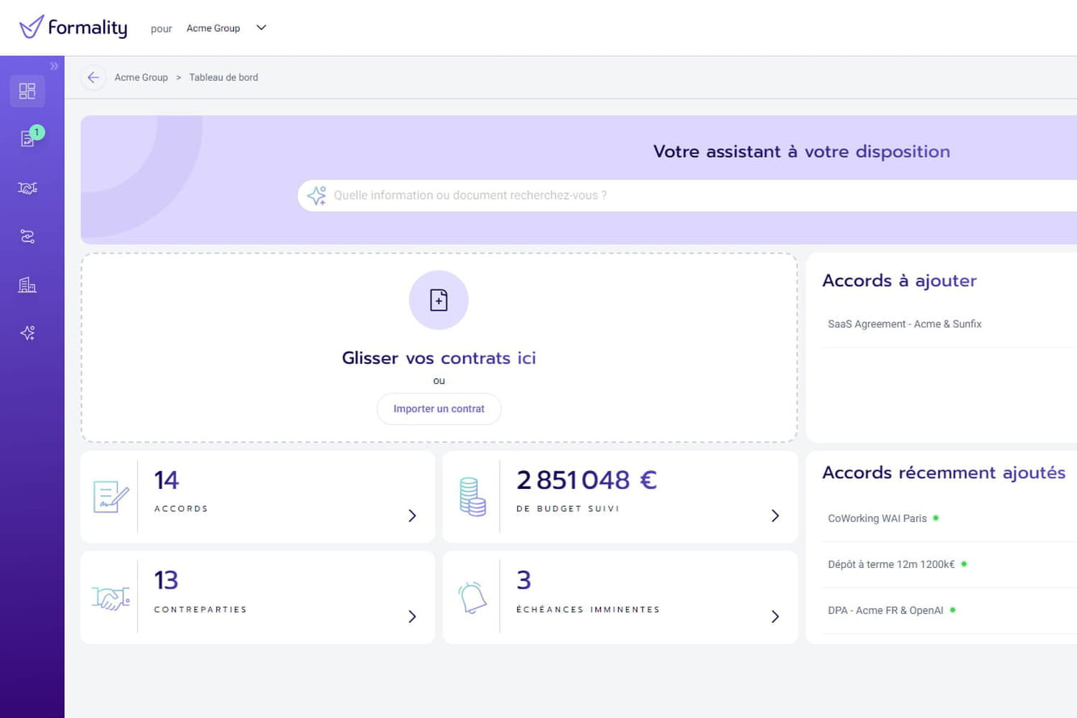
Task: Open the 14 Accords card arrow
Action: tap(412, 516)
